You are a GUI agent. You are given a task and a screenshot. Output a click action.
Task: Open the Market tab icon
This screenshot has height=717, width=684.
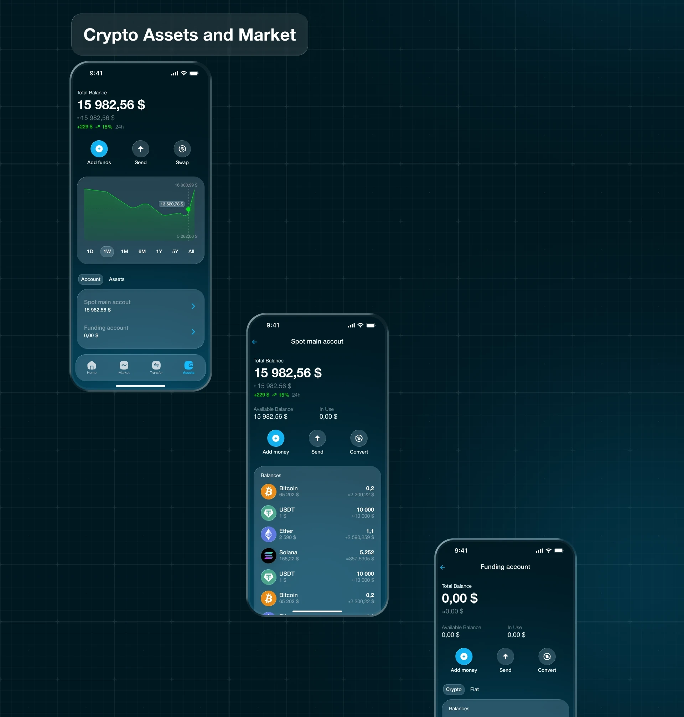(x=124, y=366)
